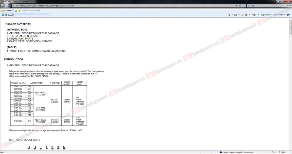This screenshot has height=154, width=292.
Task: Go to the Home page icon
Action: [x=229, y=15]
